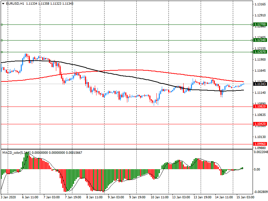Select the red 1.10820 price label

pos(260,107)
